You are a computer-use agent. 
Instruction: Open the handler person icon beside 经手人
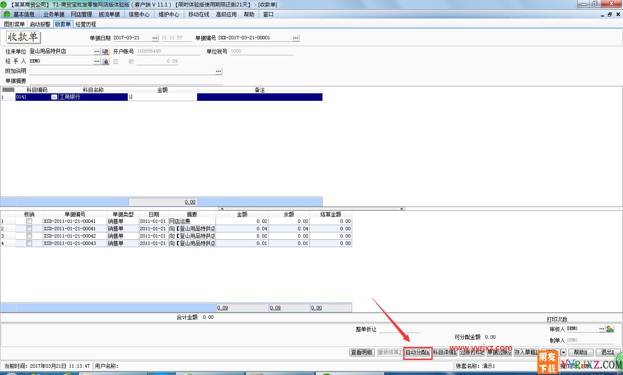pos(106,61)
